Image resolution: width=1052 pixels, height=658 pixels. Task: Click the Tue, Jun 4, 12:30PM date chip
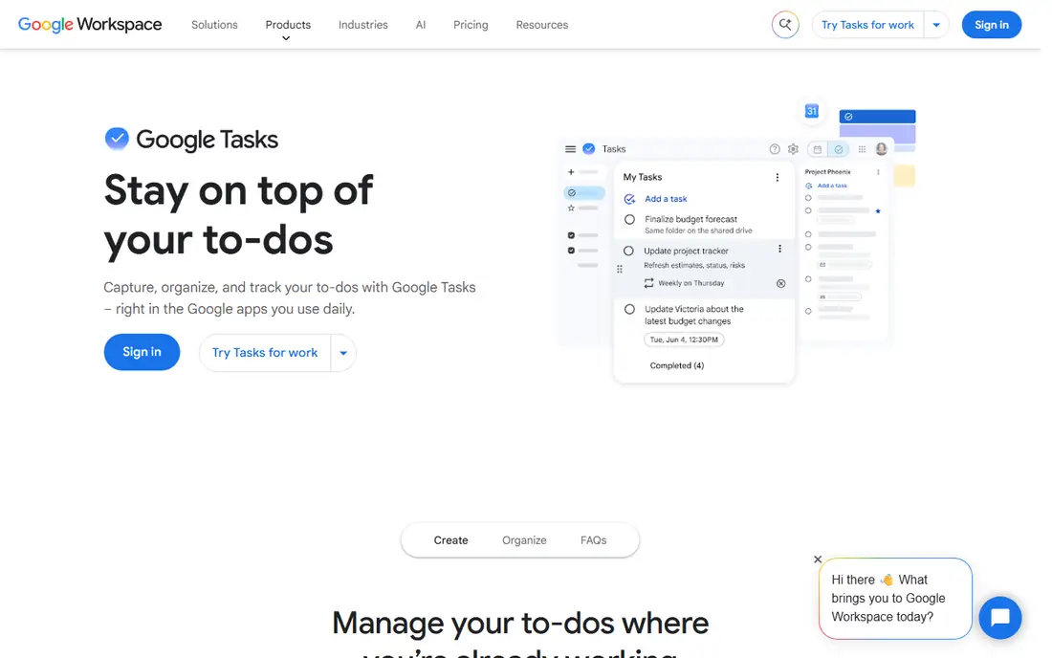pyautogui.click(x=684, y=340)
